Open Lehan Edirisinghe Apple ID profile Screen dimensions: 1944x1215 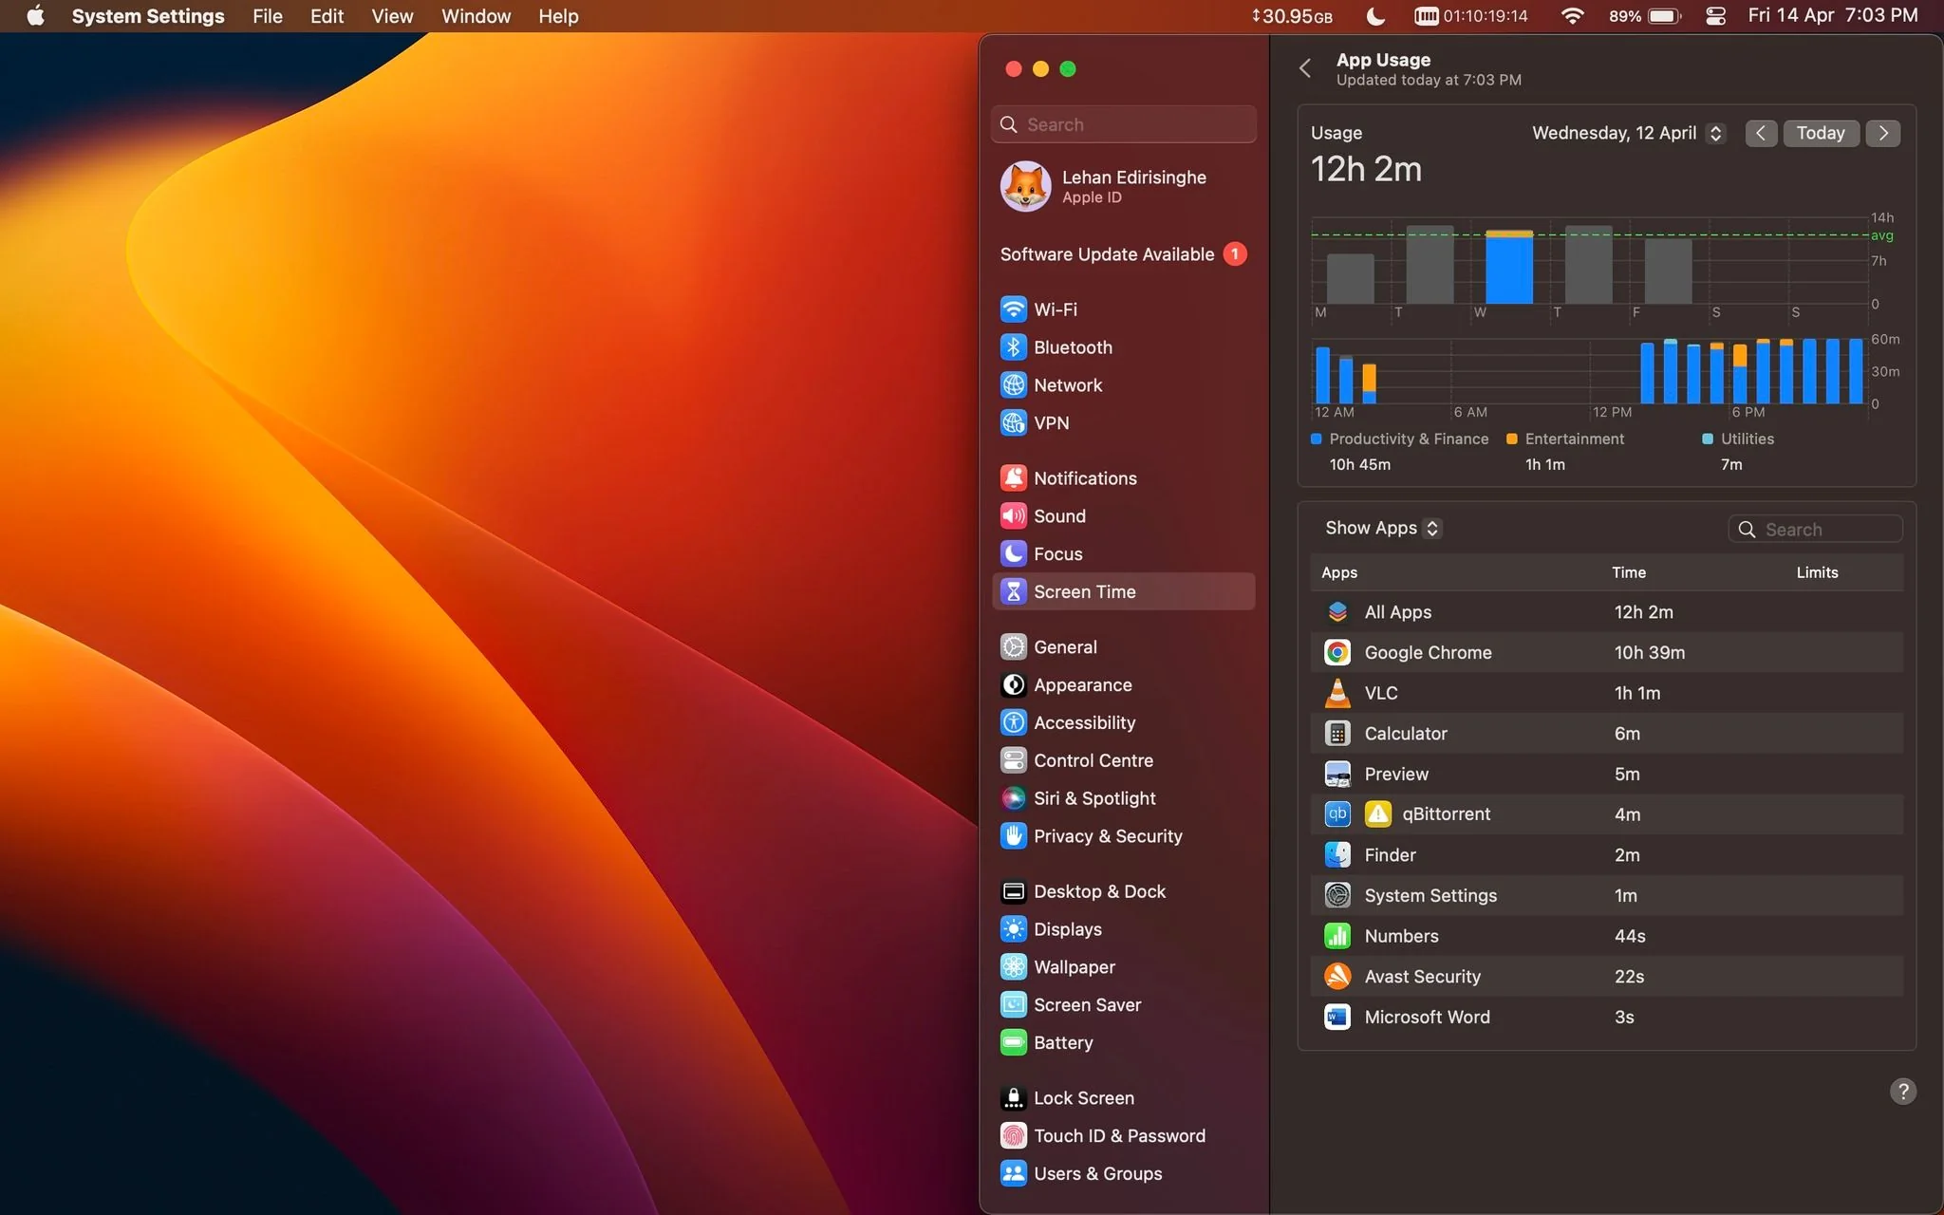[x=1123, y=186]
